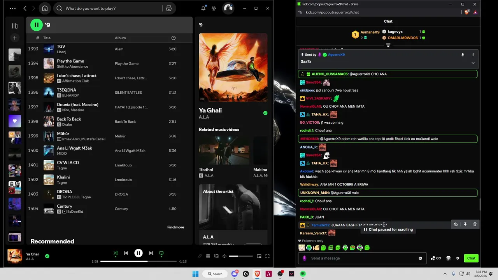Toggle repeat mode
Viewport: 498px width, 280px height.
point(161,253)
